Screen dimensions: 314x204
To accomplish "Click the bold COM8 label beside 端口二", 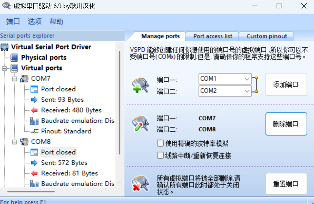I will tap(207, 129).
